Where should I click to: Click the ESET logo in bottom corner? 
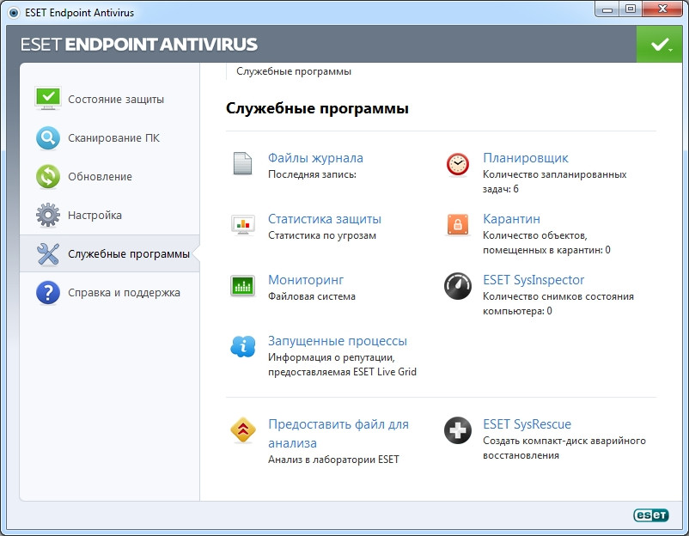(651, 515)
